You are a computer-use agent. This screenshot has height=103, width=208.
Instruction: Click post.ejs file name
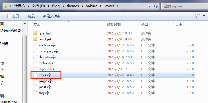(45, 87)
